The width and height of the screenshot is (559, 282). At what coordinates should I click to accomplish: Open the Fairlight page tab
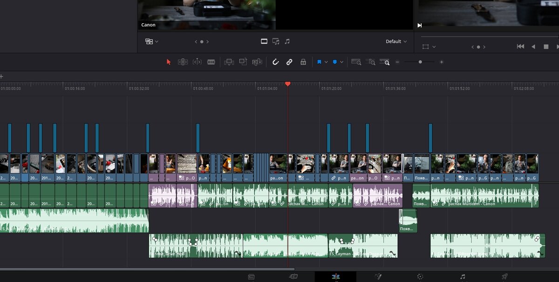(x=462, y=276)
